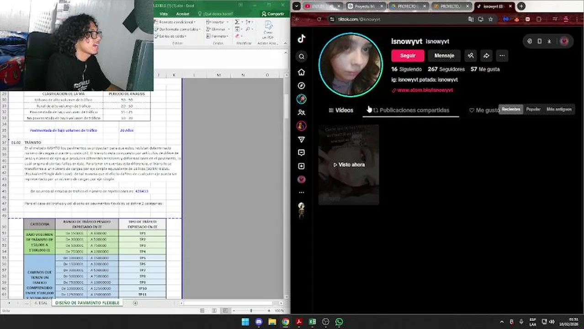The width and height of the screenshot is (584, 329).
Task: Click the download app icon in TikTok header
Action: tap(549, 41)
